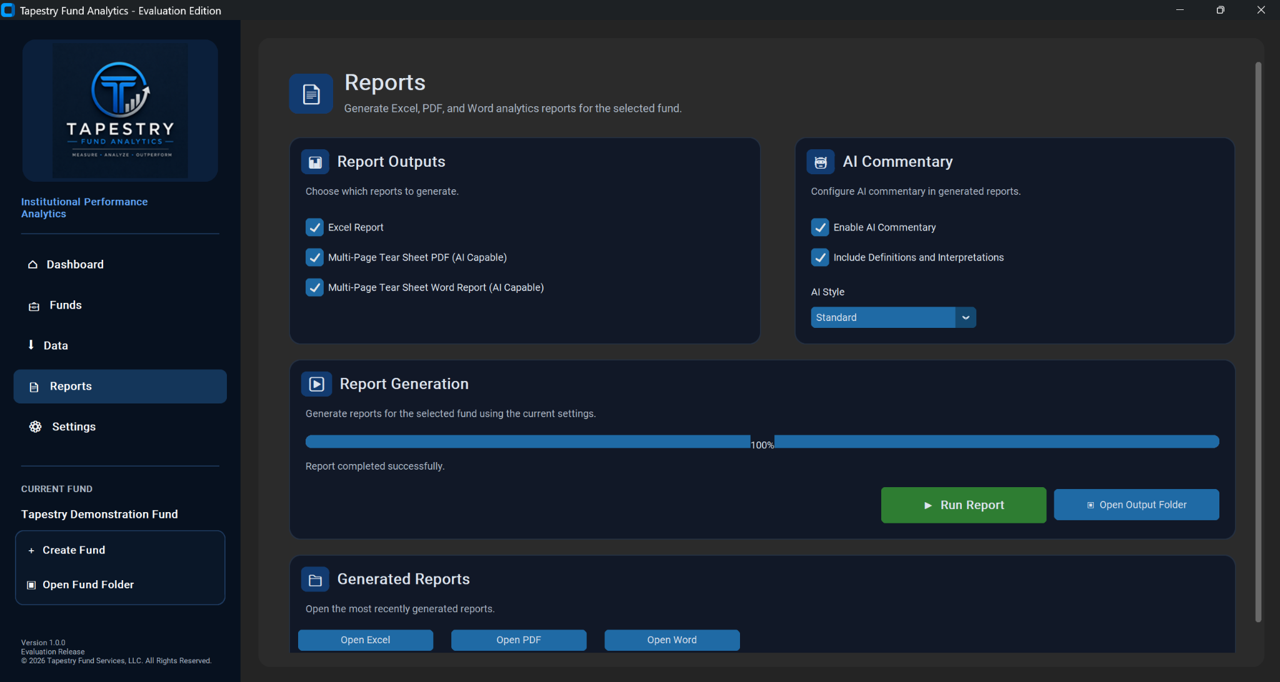The height and width of the screenshot is (682, 1280).
Task: Disable the Enable AI Commentary checkbox
Action: (820, 227)
